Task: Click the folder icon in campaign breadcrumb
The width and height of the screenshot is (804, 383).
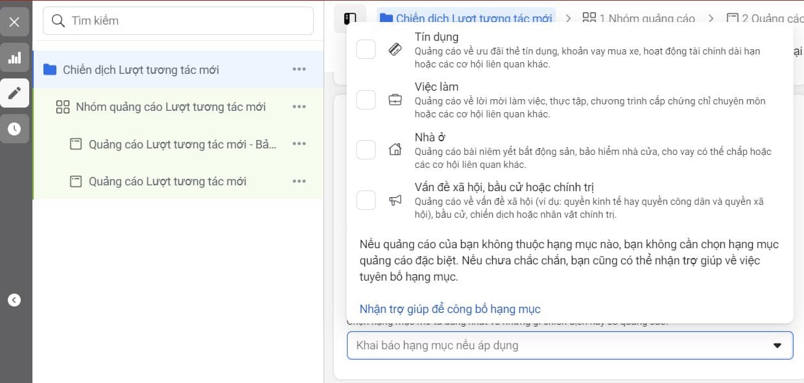Action: pos(386,18)
